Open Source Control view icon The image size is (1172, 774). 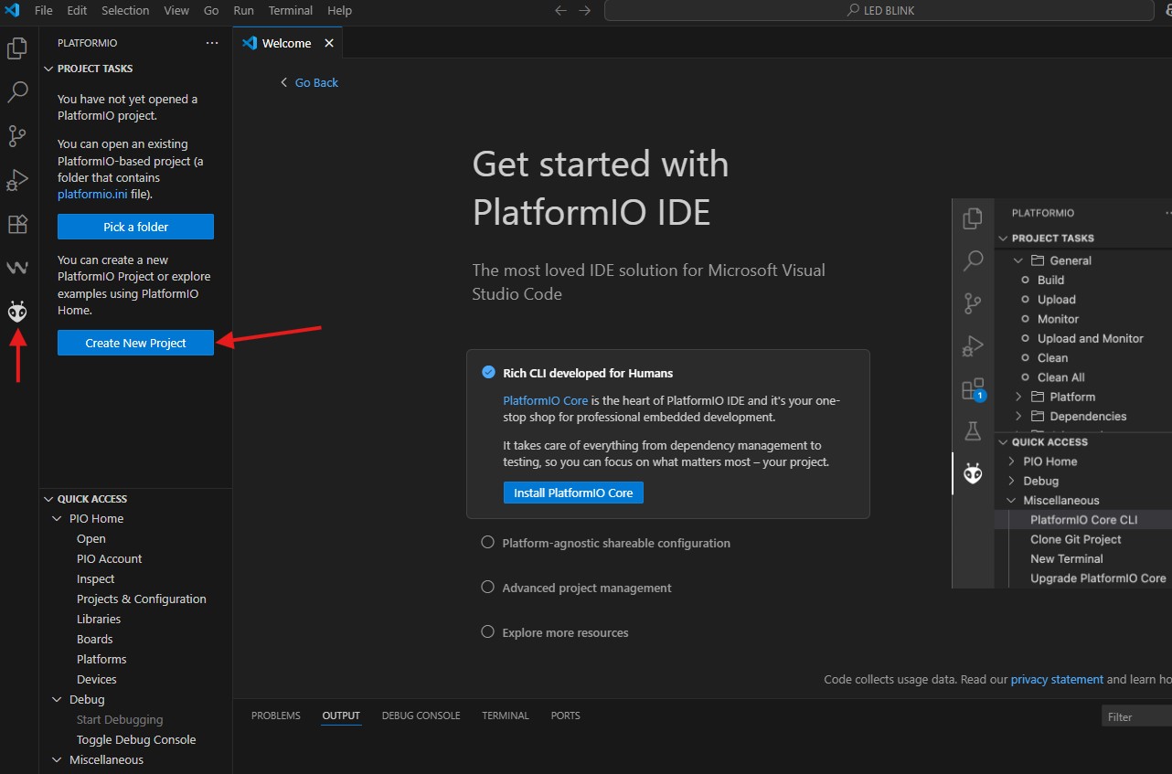click(x=17, y=136)
